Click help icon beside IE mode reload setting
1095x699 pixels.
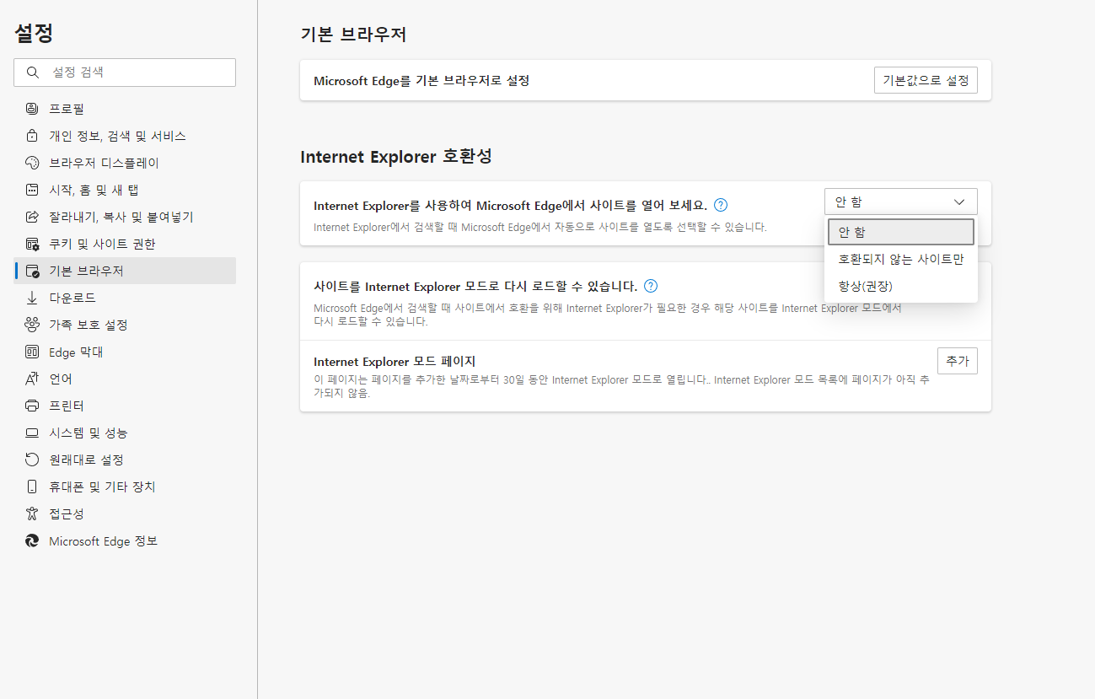tap(650, 286)
